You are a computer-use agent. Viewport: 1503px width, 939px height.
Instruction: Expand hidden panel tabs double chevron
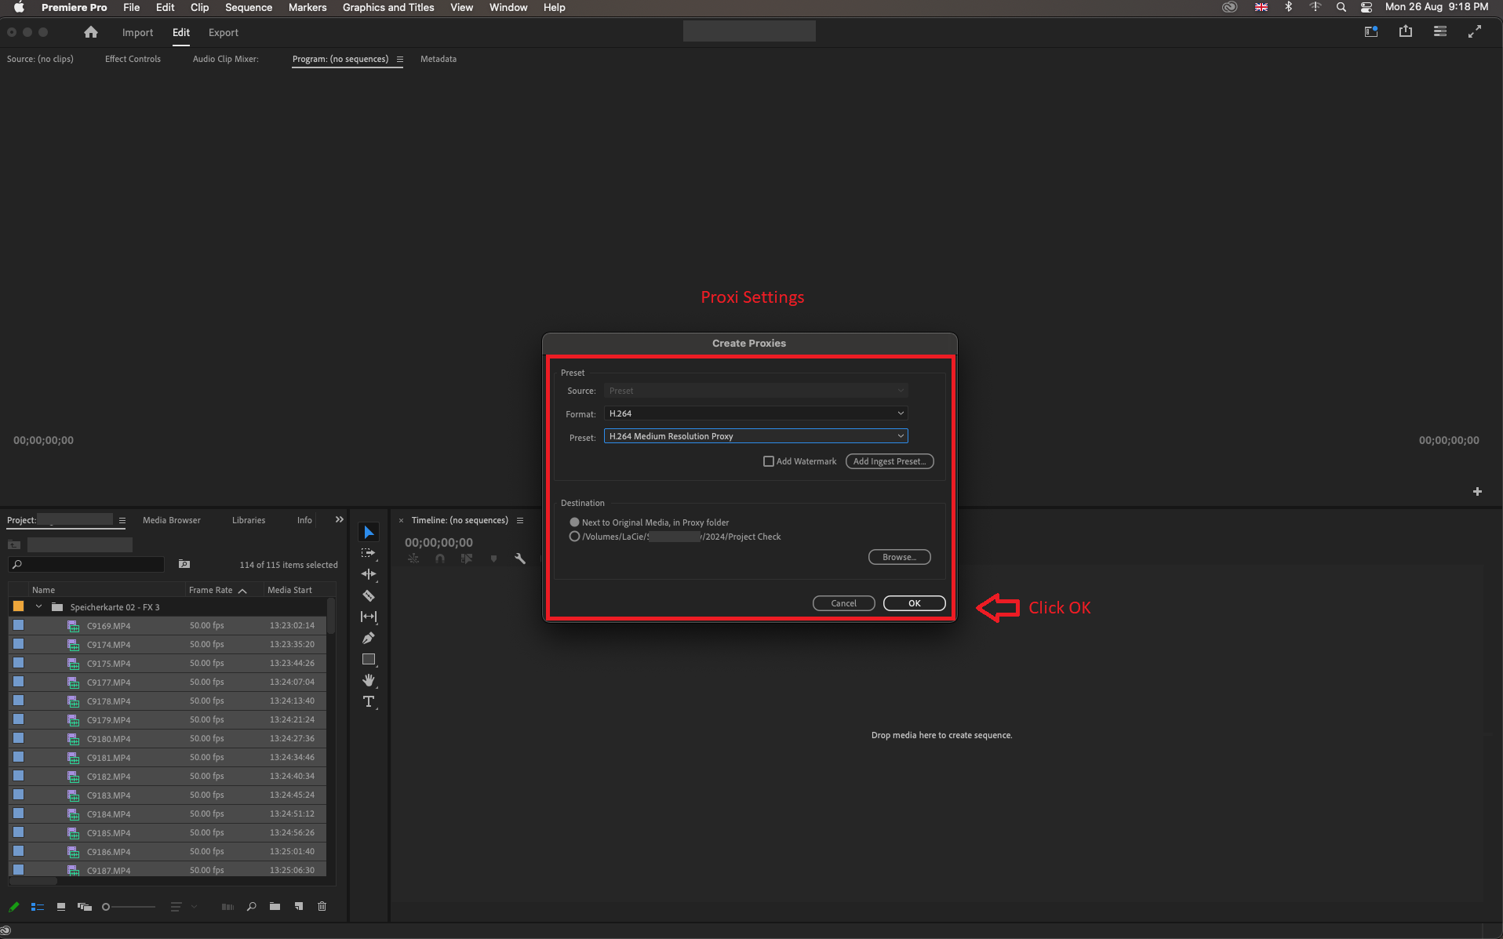[340, 519]
